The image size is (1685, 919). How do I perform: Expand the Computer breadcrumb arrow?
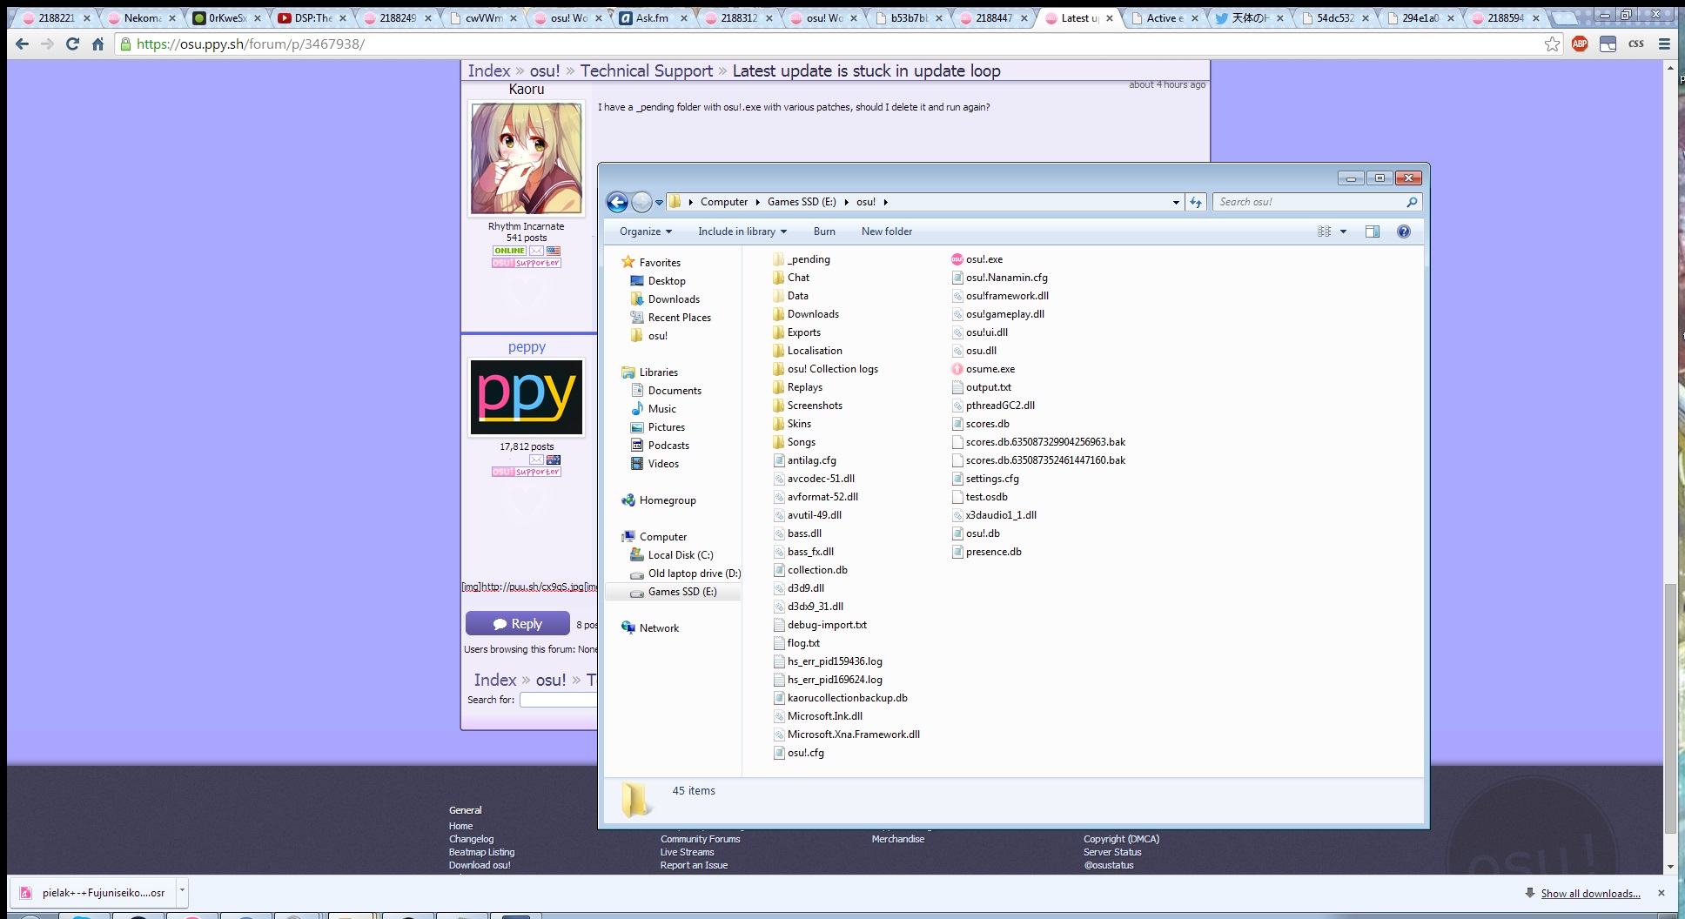click(x=758, y=202)
